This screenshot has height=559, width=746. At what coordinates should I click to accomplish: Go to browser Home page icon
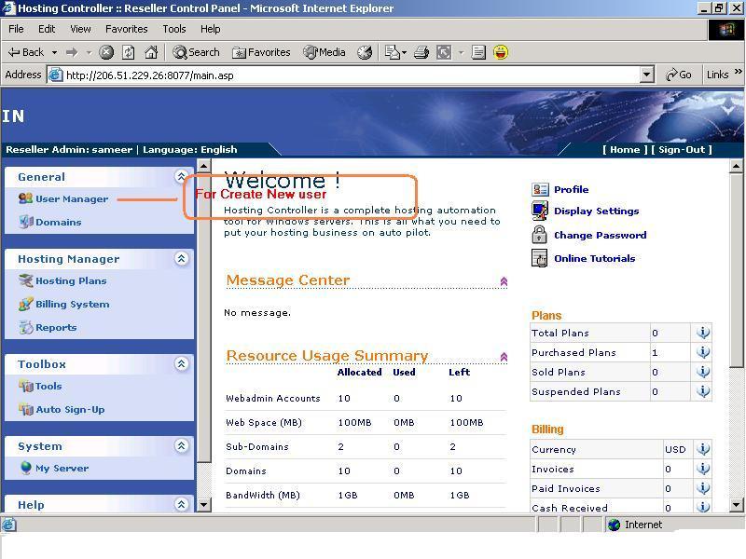tap(151, 52)
